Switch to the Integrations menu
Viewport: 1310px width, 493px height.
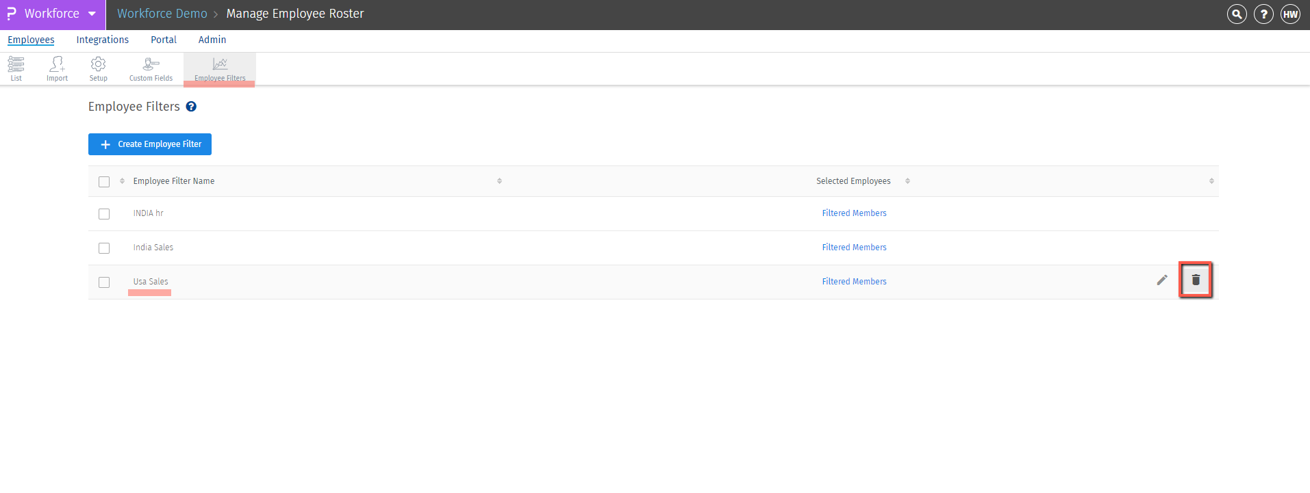click(103, 40)
